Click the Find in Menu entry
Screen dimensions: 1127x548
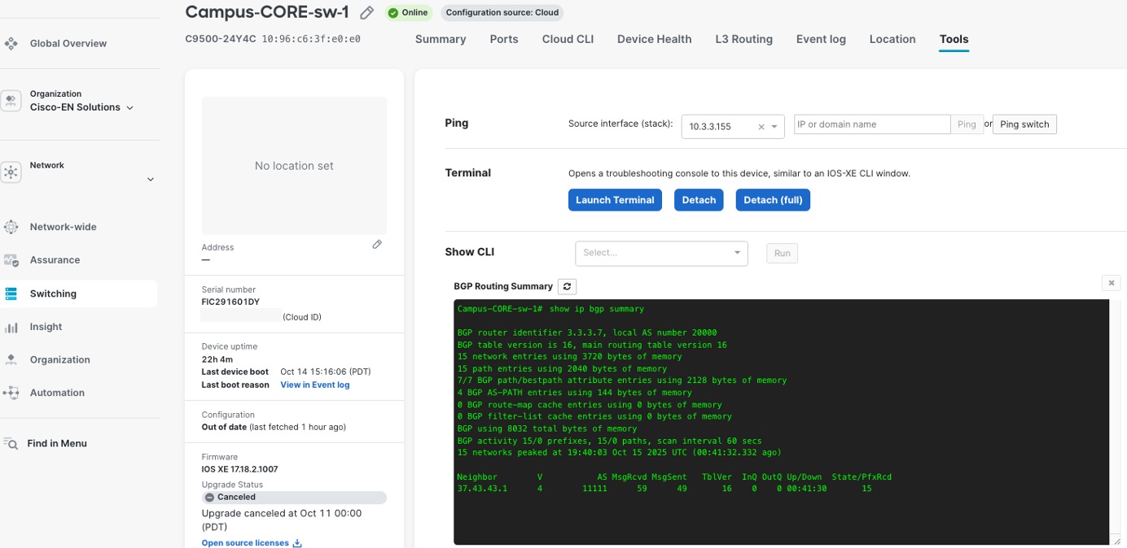57,443
